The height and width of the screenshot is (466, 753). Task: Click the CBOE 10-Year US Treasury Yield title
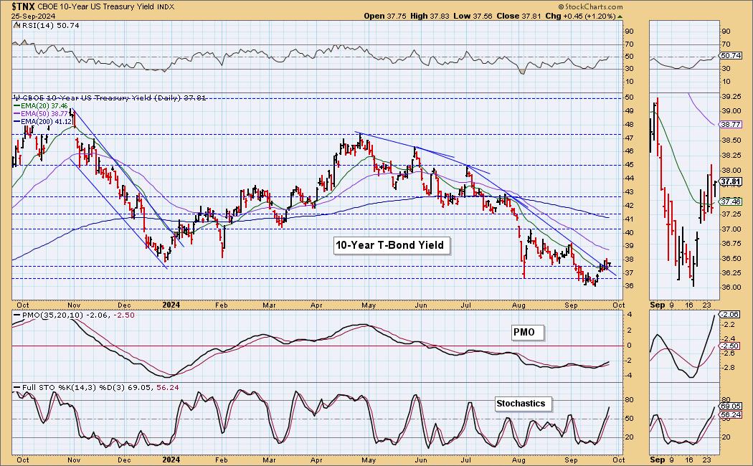[96, 6]
